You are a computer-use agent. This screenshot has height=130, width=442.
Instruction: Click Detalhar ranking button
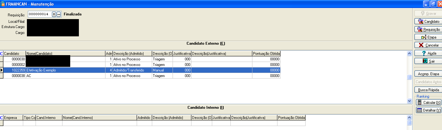[x=428, y=110]
